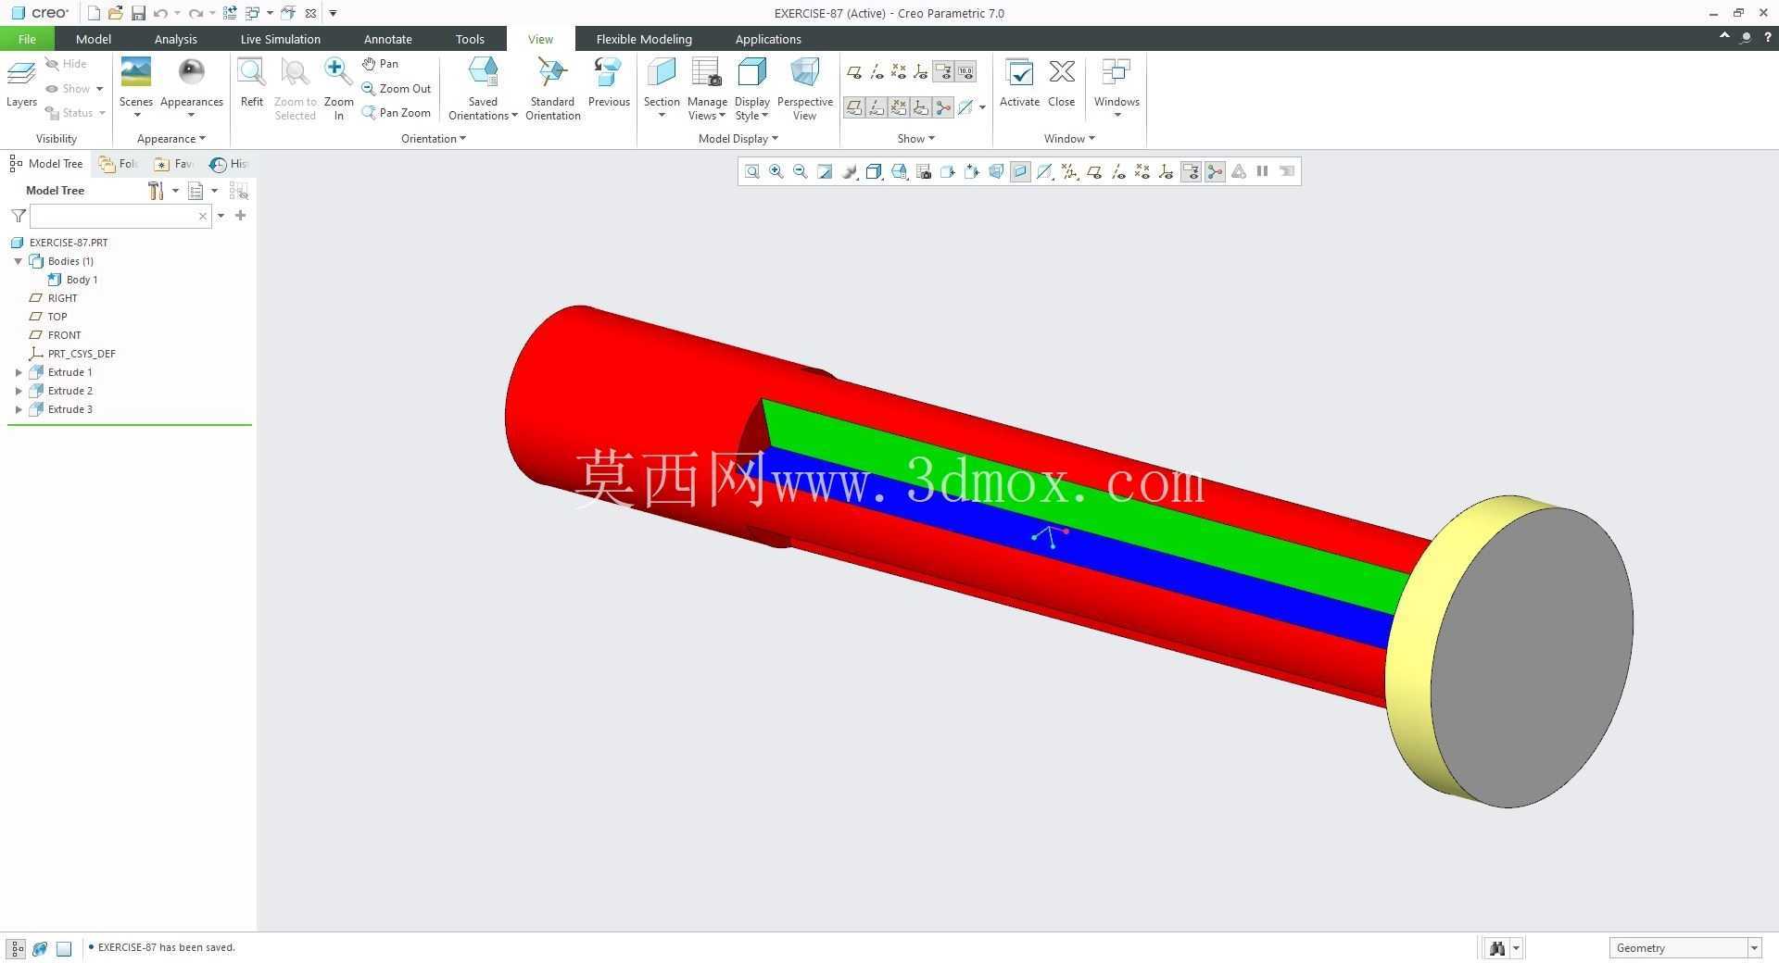Click the Refit ribbon icon
1779x963 pixels.
point(251,72)
